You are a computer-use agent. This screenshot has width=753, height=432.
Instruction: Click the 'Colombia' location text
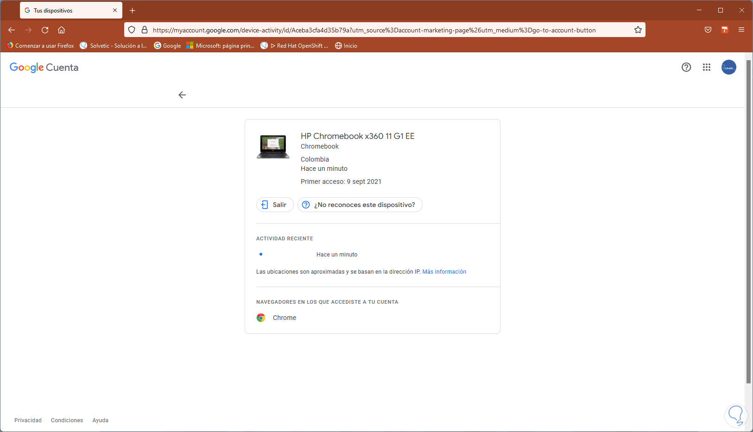315,159
